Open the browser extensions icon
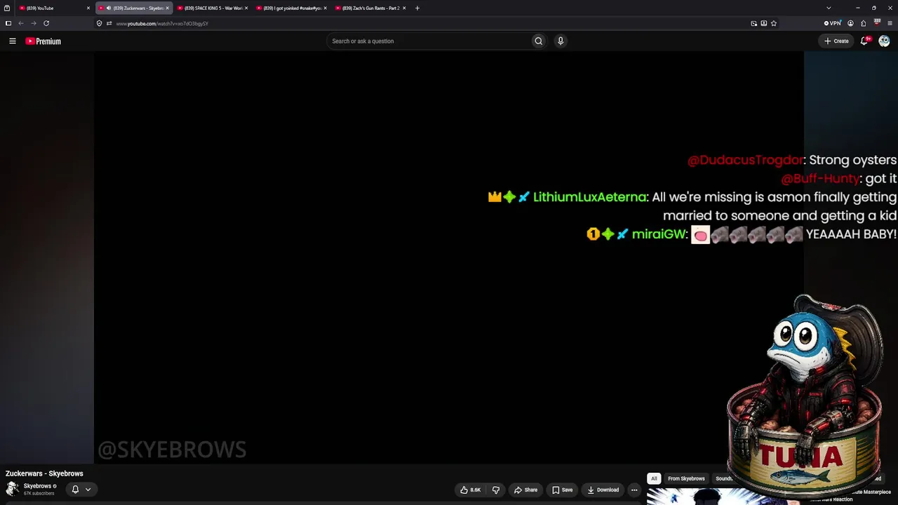The image size is (898, 505). coord(863,23)
